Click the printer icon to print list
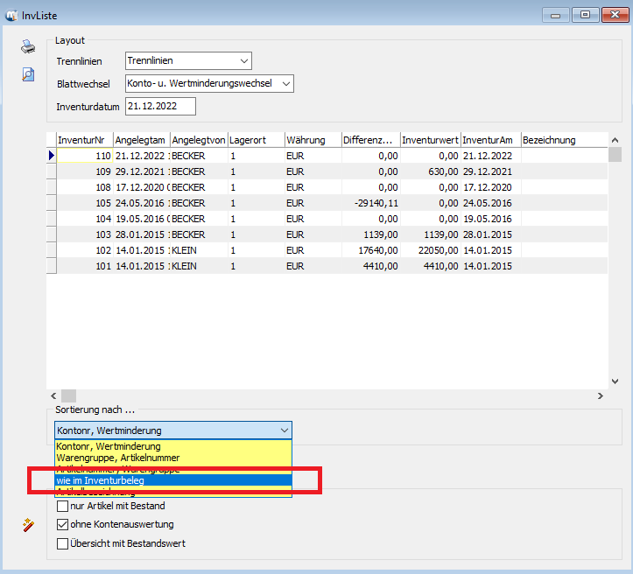Image resolution: width=633 pixels, height=574 pixels. pos(29,47)
